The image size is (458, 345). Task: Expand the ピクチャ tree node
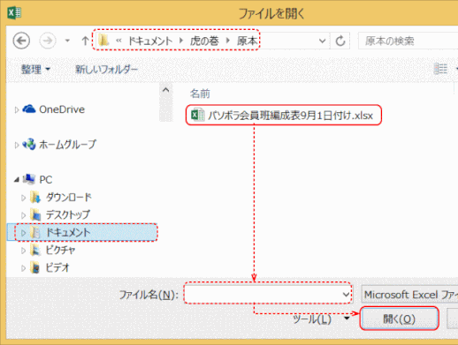click(23, 251)
